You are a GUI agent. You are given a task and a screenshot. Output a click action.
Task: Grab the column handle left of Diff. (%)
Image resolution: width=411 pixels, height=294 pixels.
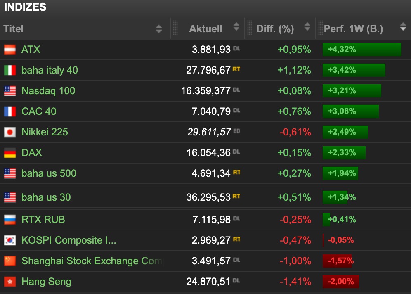[x=250, y=28]
